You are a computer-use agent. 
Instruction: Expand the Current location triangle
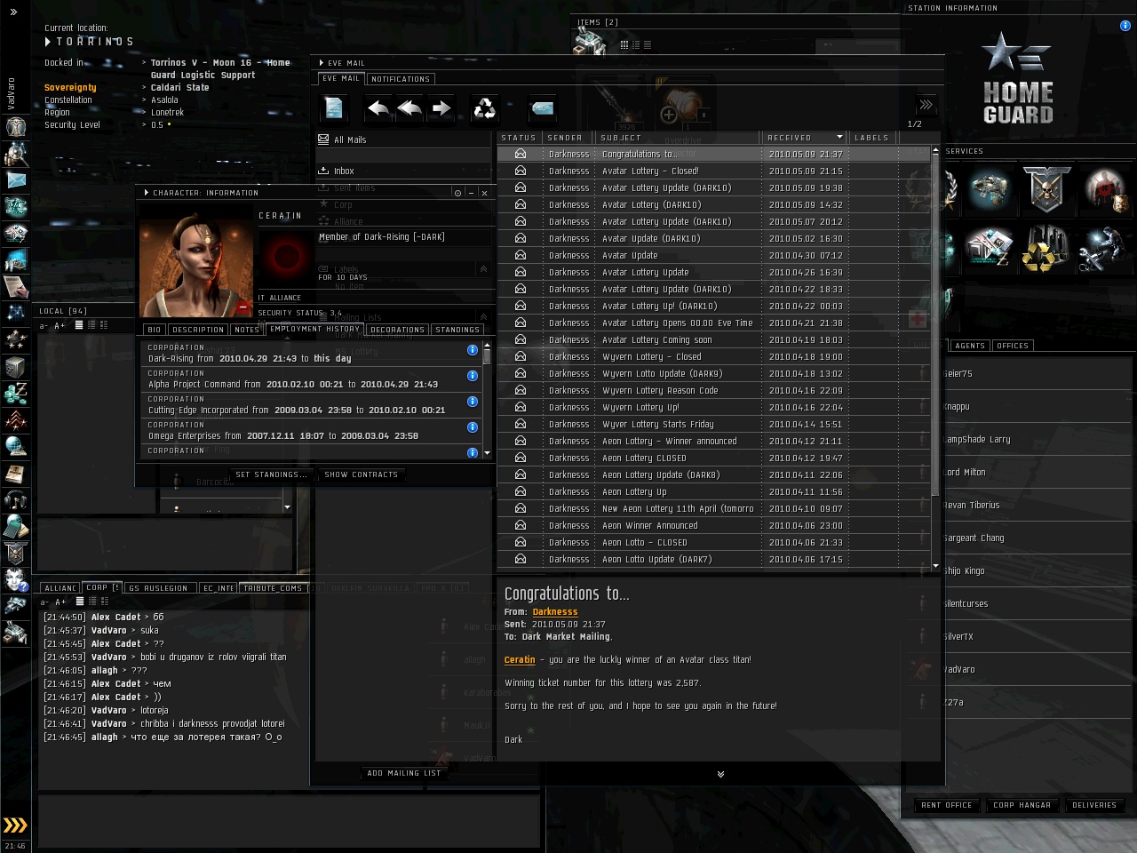(x=48, y=42)
